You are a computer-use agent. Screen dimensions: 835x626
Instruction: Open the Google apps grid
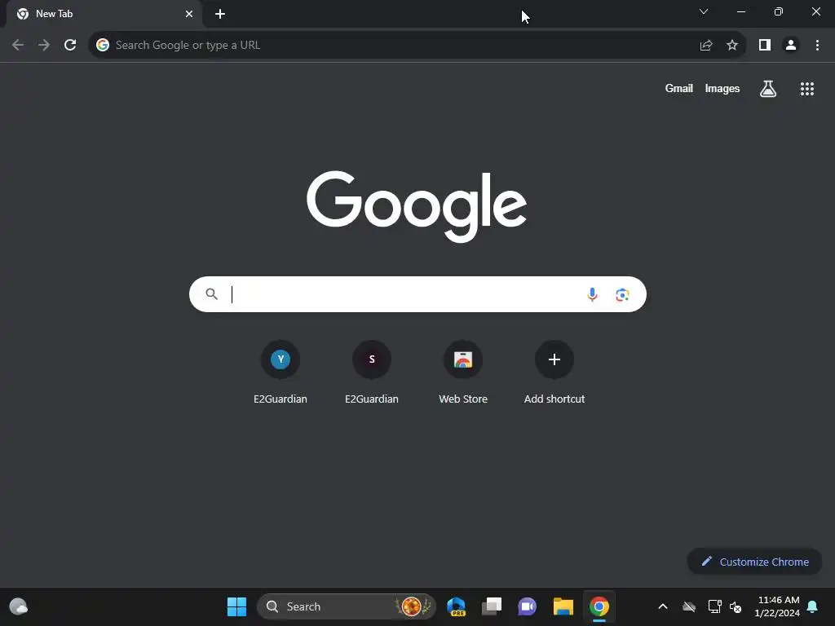pos(806,89)
